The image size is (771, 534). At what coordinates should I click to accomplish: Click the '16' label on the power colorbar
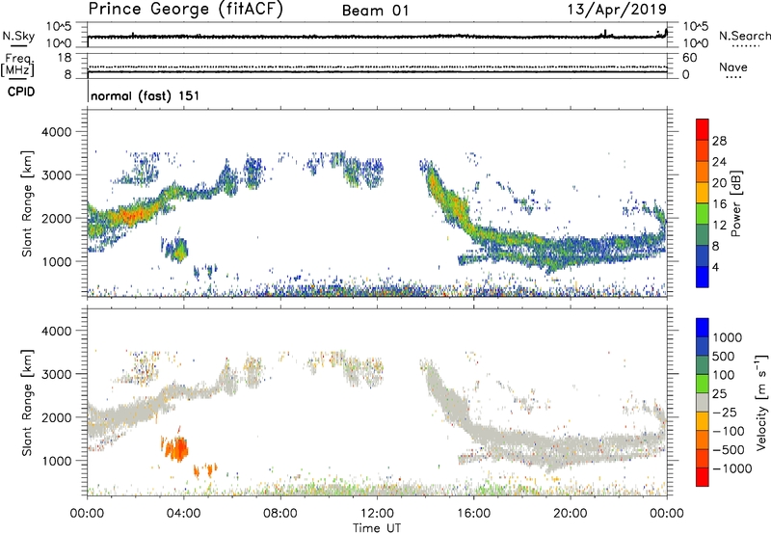pos(719,204)
